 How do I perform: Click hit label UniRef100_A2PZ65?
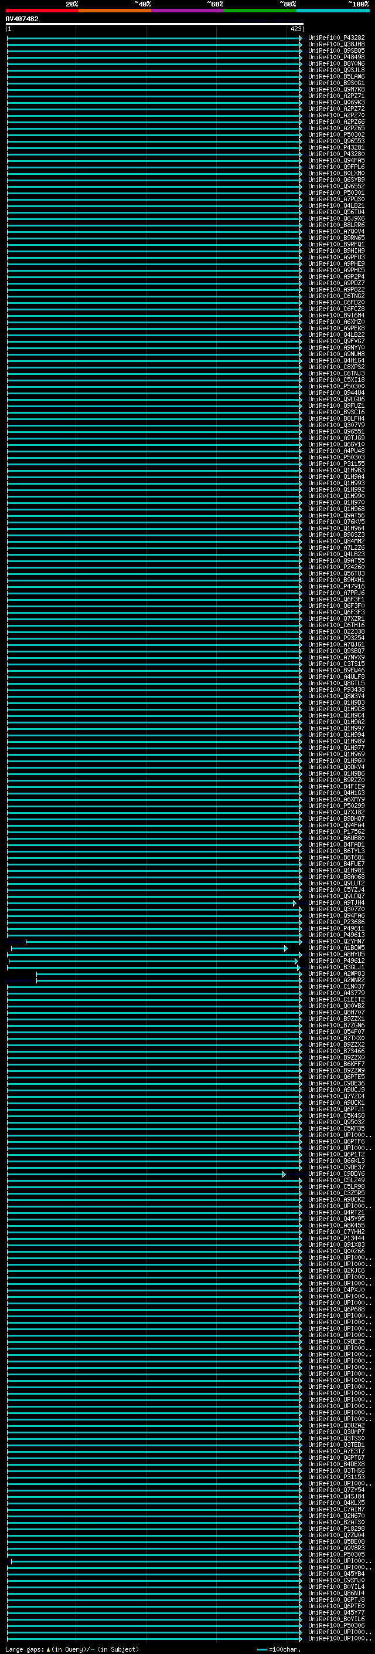(x=336, y=128)
